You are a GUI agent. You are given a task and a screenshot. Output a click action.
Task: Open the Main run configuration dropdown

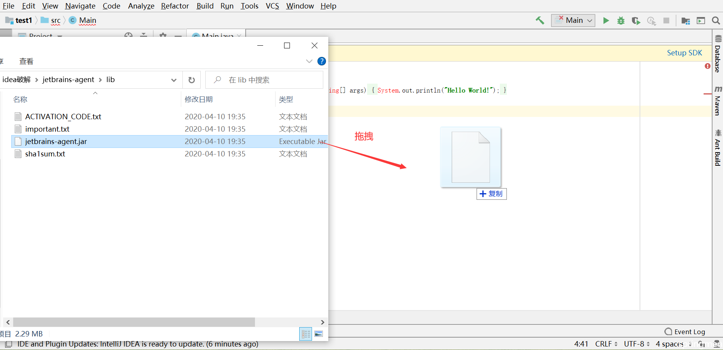click(x=573, y=21)
